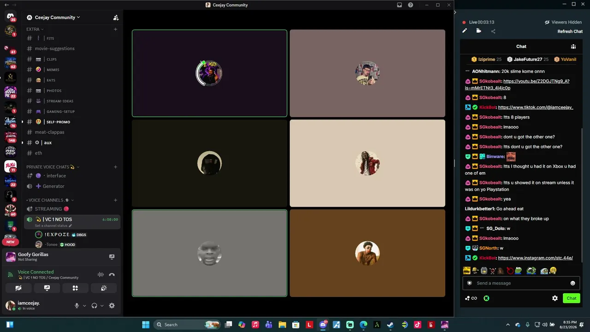Image resolution: width=590 pixels, height=332 pixels.
Task: Deafen with the headphones icon
Action: tap(94, 306)
